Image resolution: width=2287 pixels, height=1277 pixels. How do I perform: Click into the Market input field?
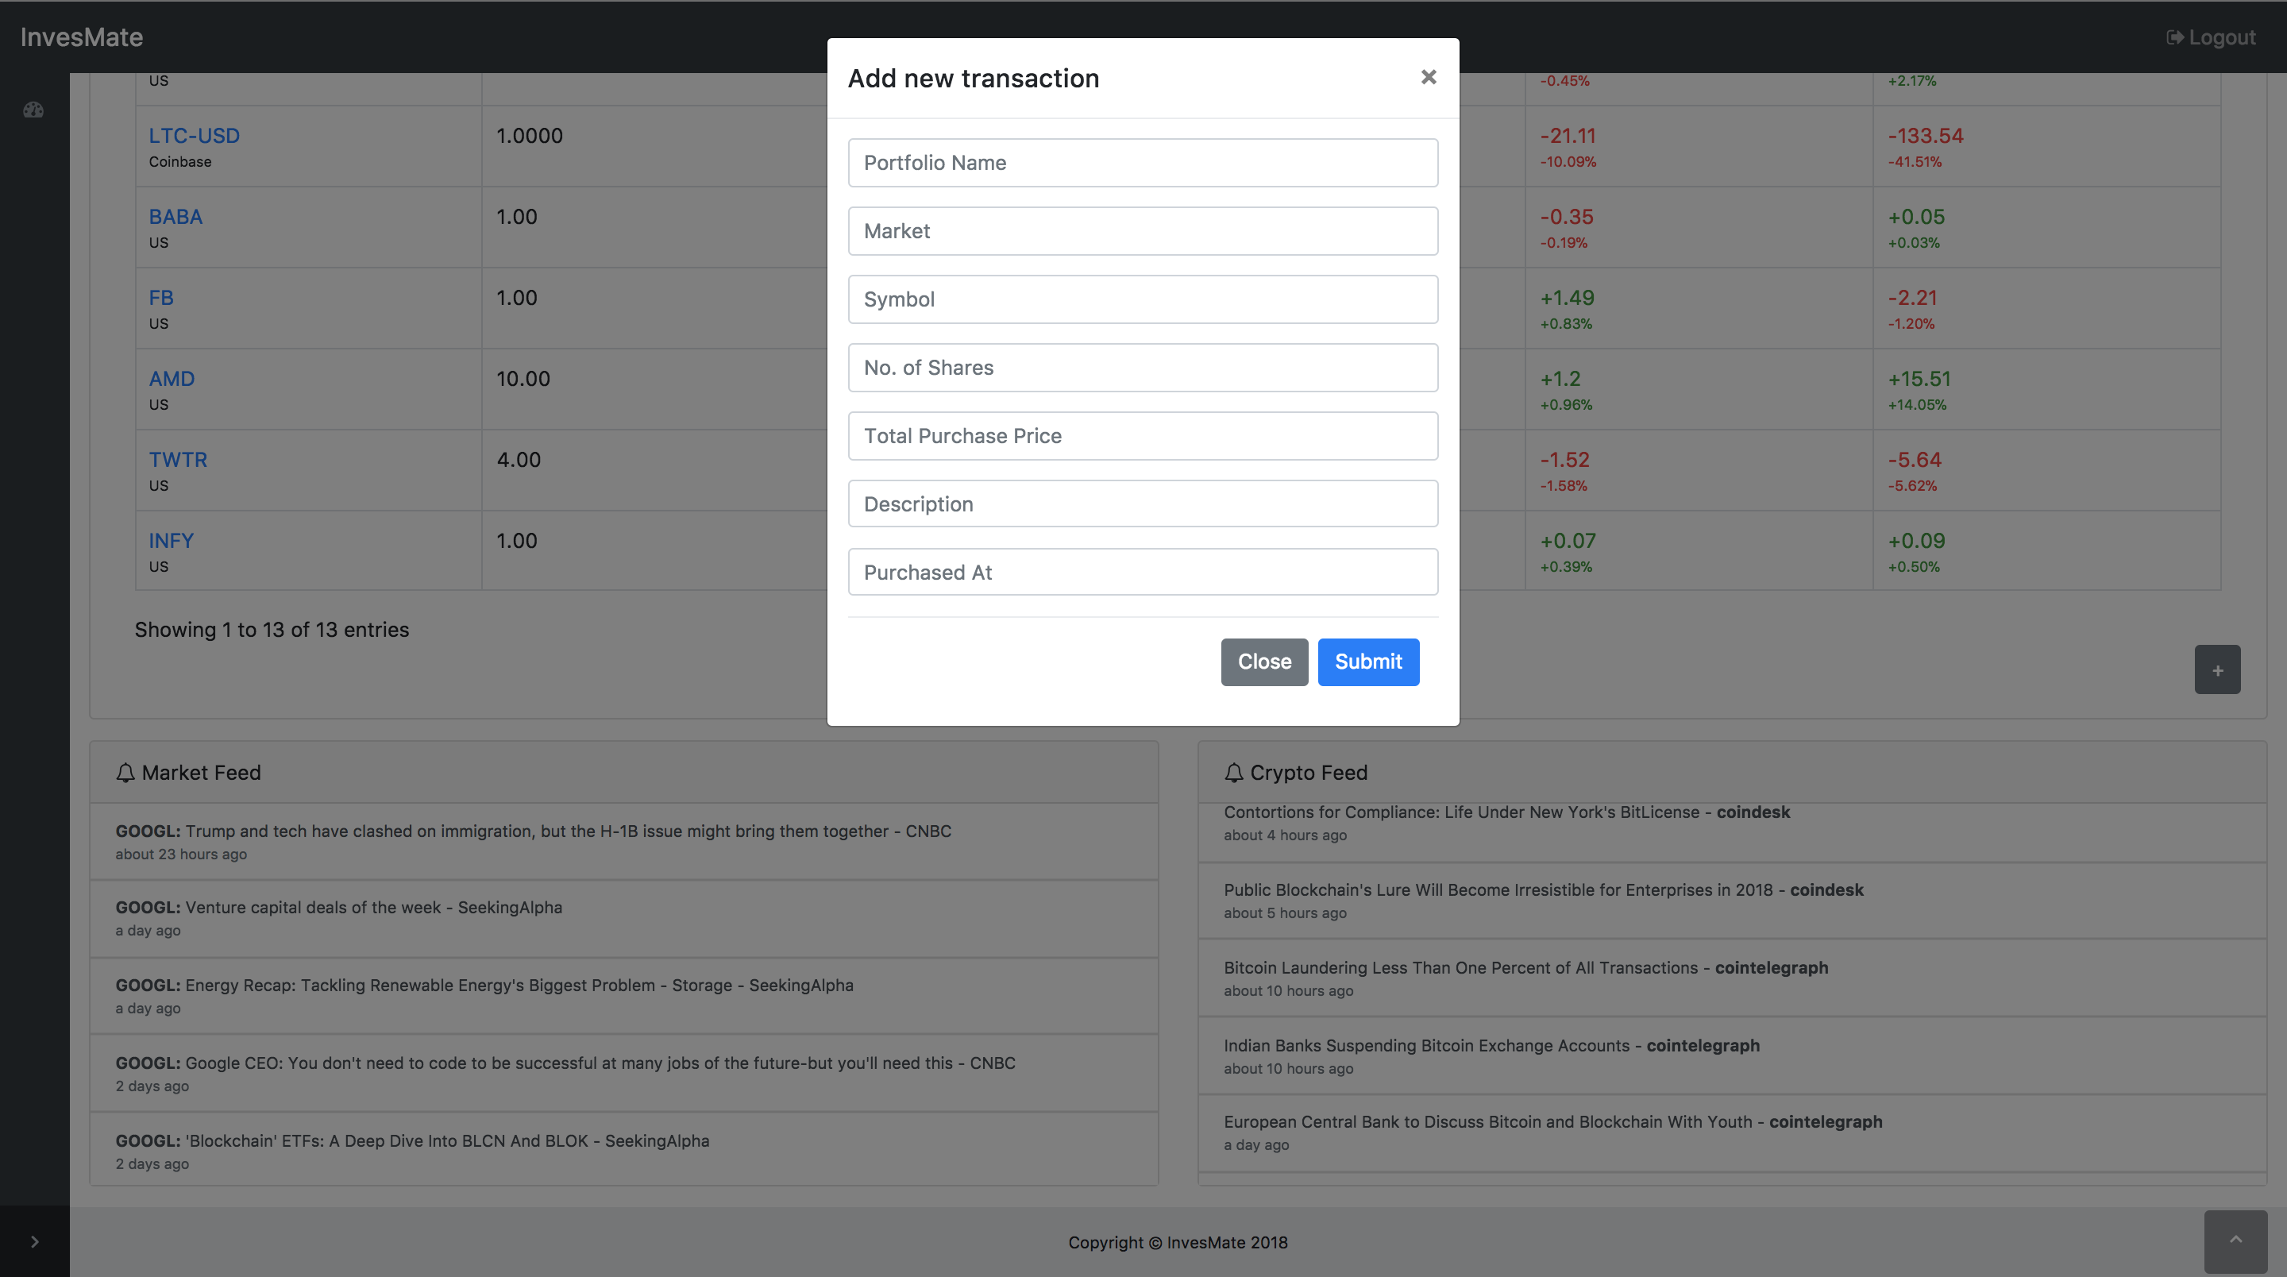coord(1143,231)
